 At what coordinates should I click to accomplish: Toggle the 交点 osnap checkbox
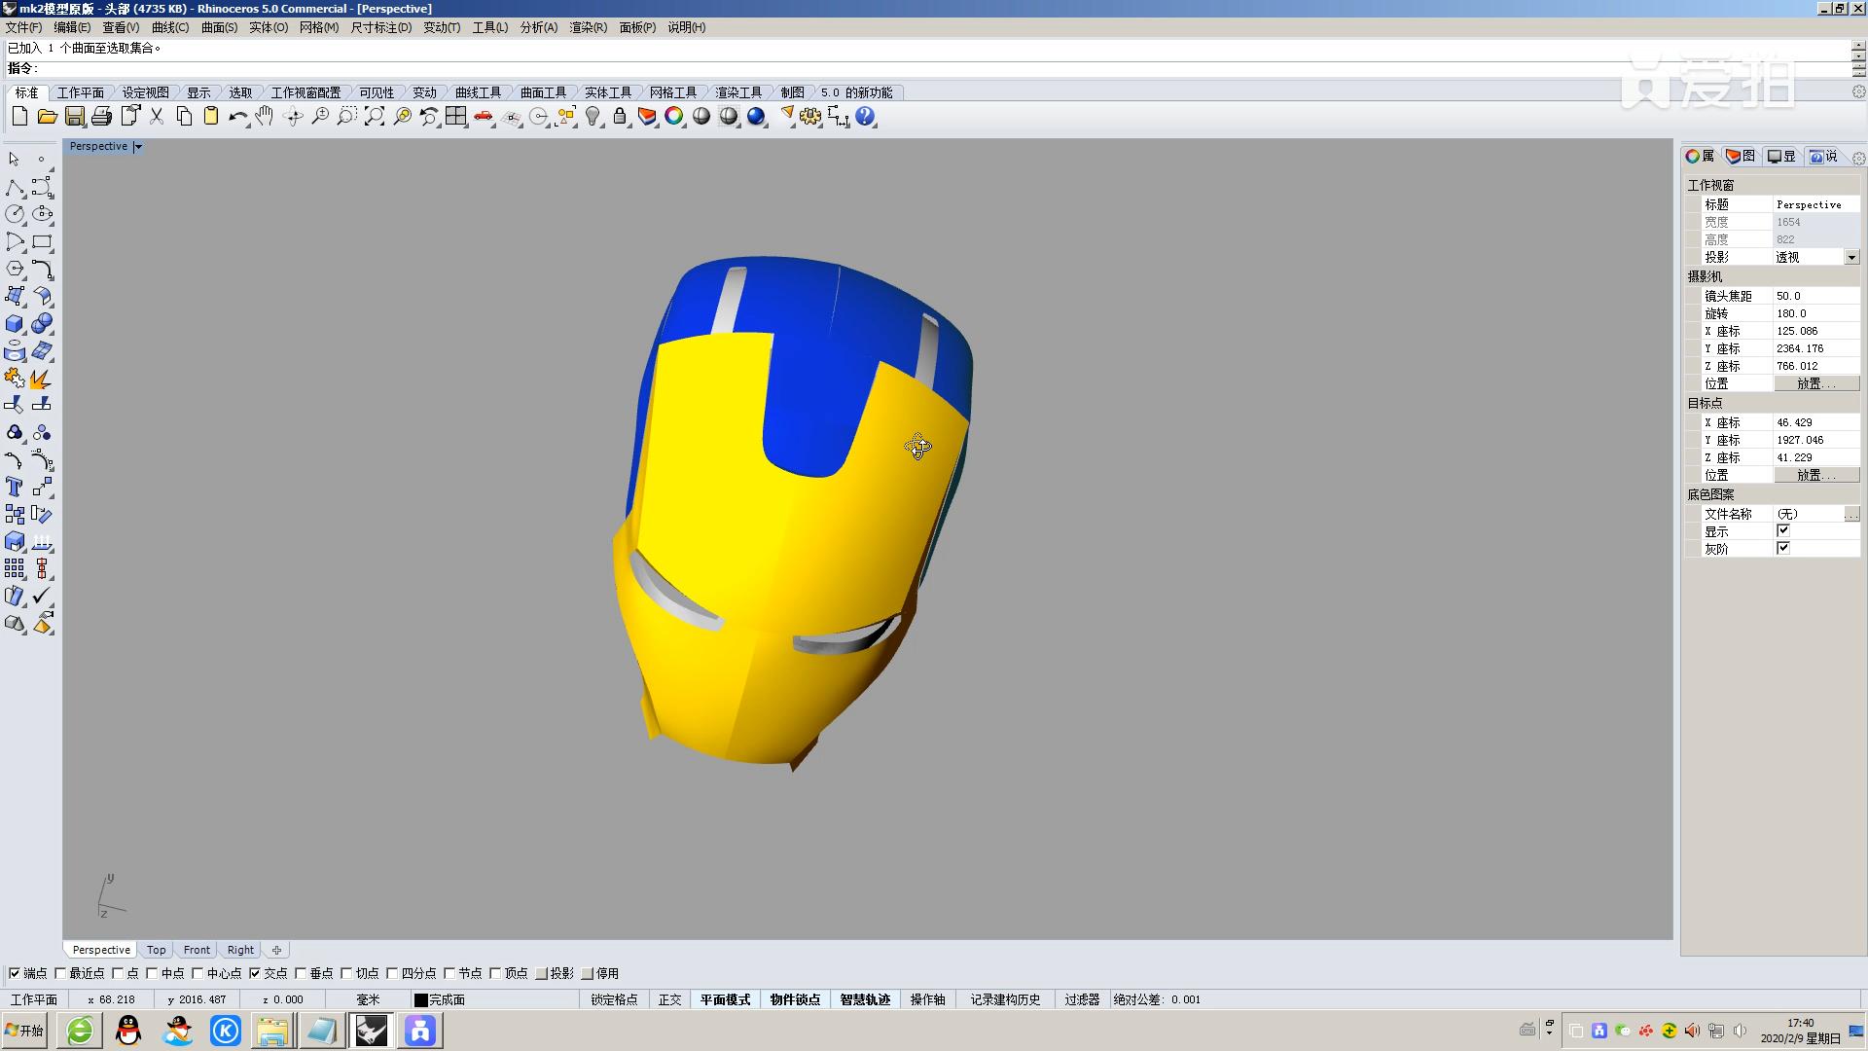[x=255, y=973]
